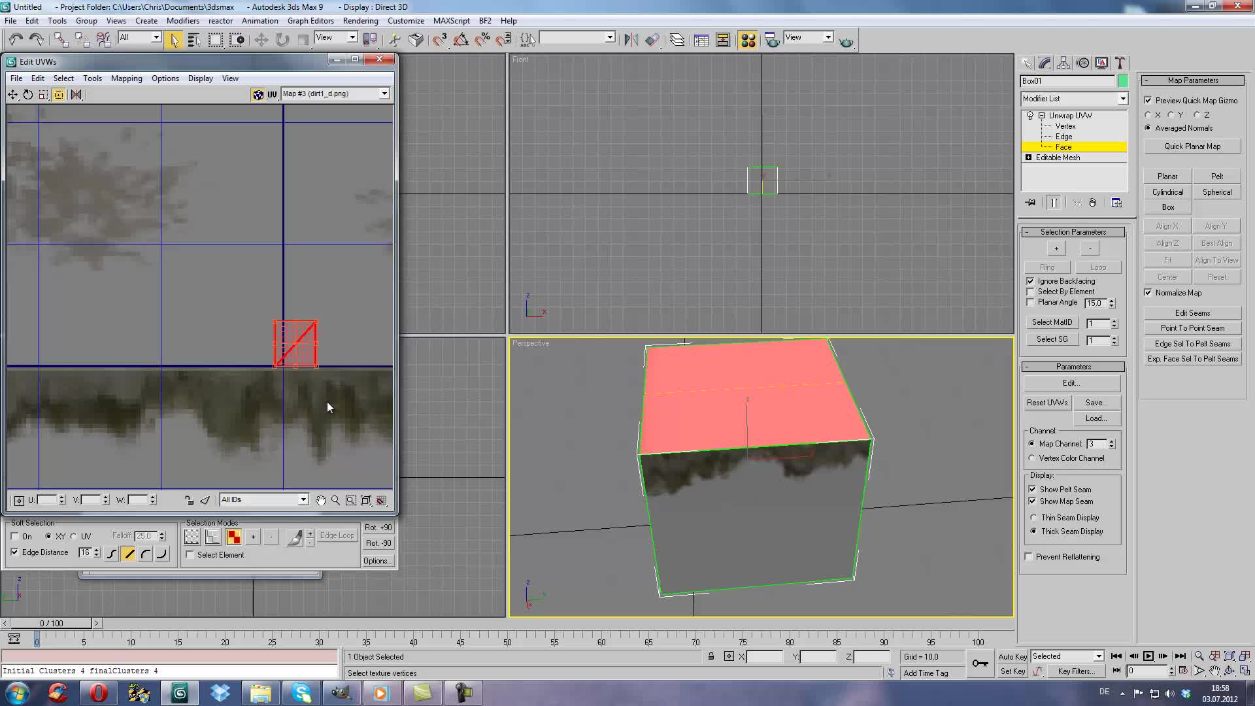Select the Select and Move tool
The height and width of the screenshot is (706, 1255).
pyautogui.click(x=261, y=40)
